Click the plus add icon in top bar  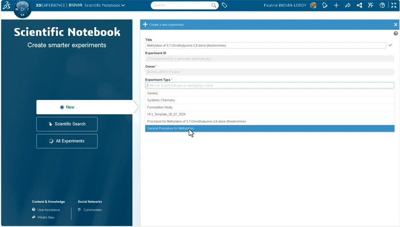coord(336,5)
